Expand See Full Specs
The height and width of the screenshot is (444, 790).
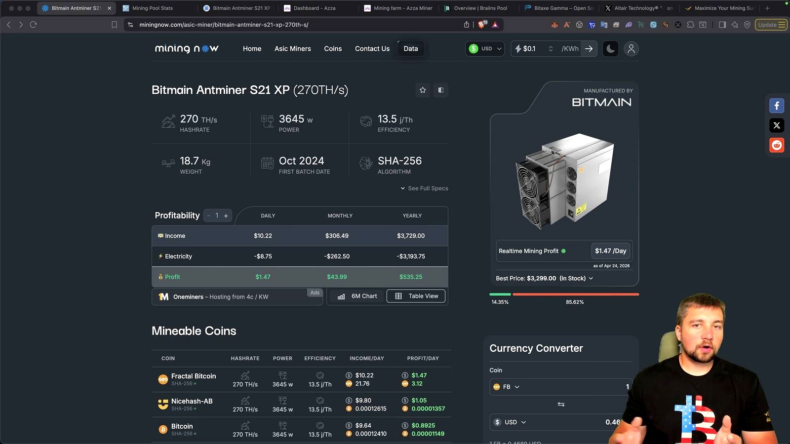click(x=425, y=188)
